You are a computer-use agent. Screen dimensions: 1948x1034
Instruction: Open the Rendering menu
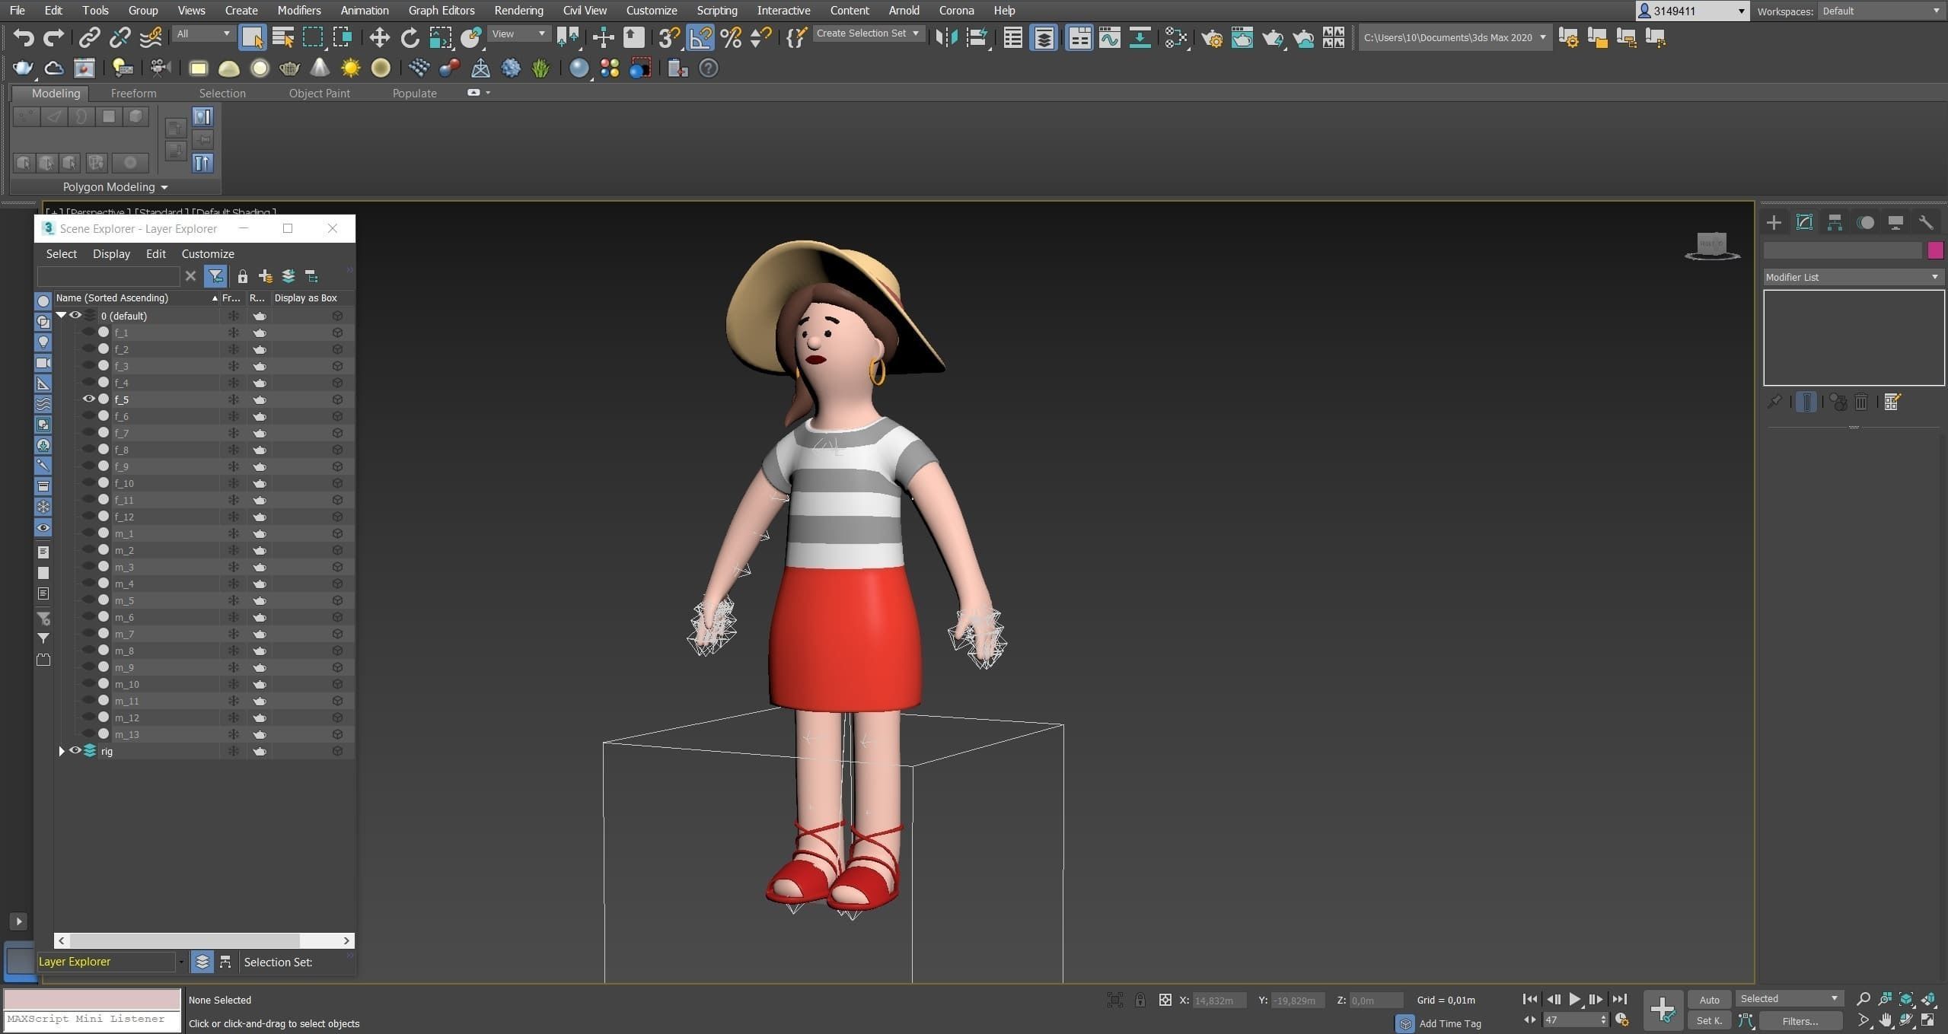point(518,11)
